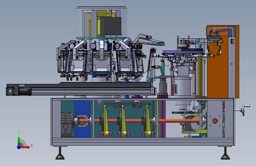Viewport: 256px width, 166px height.
Task: Select the transparent cylindrical cover on top
Action: 102,22
